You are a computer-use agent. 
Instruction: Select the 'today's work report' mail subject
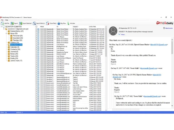[80, 87]
